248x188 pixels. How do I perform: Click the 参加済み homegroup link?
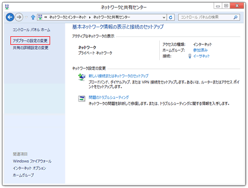[x=200, y=50]
